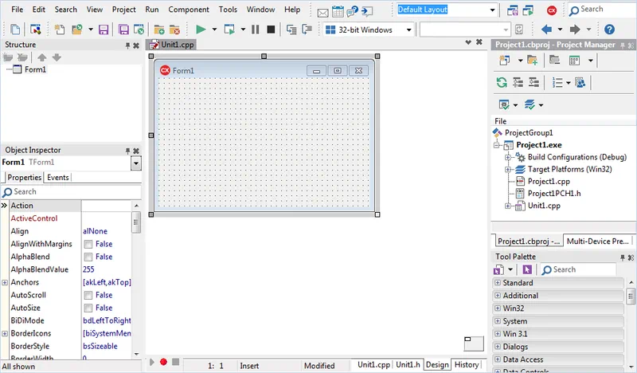Click the black Stop square in the toolbar
The width and height of the screenshot is (637, 373).
coord(271,29)
